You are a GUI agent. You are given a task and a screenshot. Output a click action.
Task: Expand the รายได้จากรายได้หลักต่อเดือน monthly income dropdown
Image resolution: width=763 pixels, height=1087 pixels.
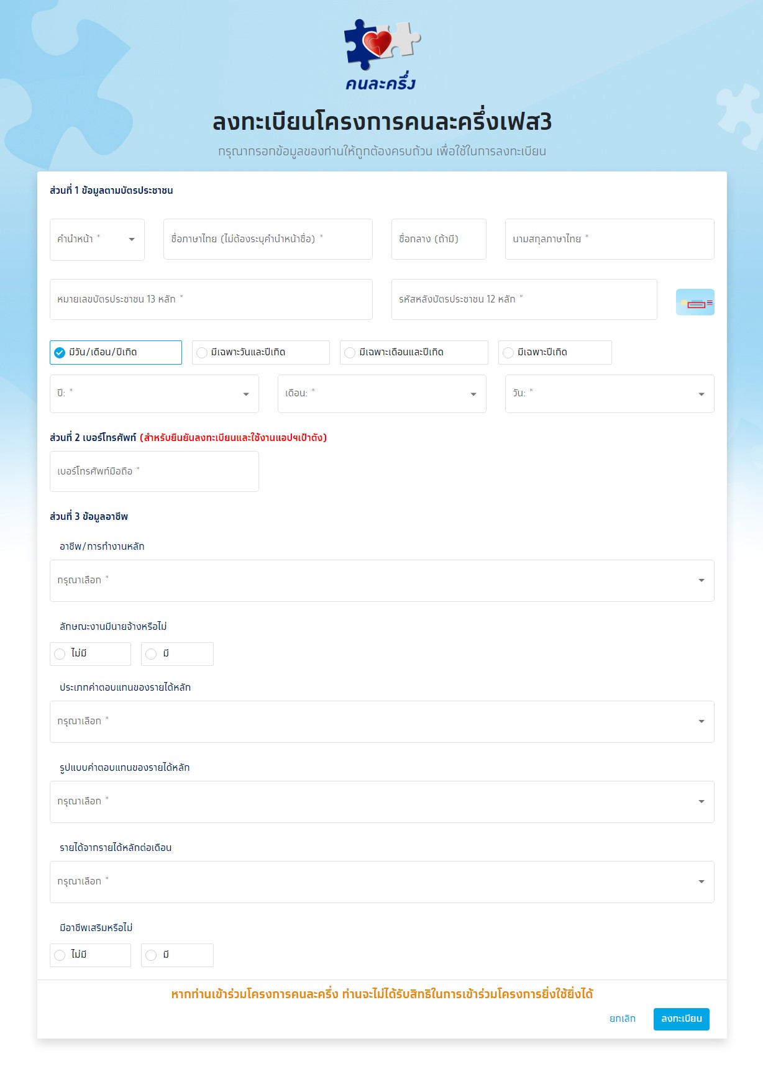[x=382, y=882]
